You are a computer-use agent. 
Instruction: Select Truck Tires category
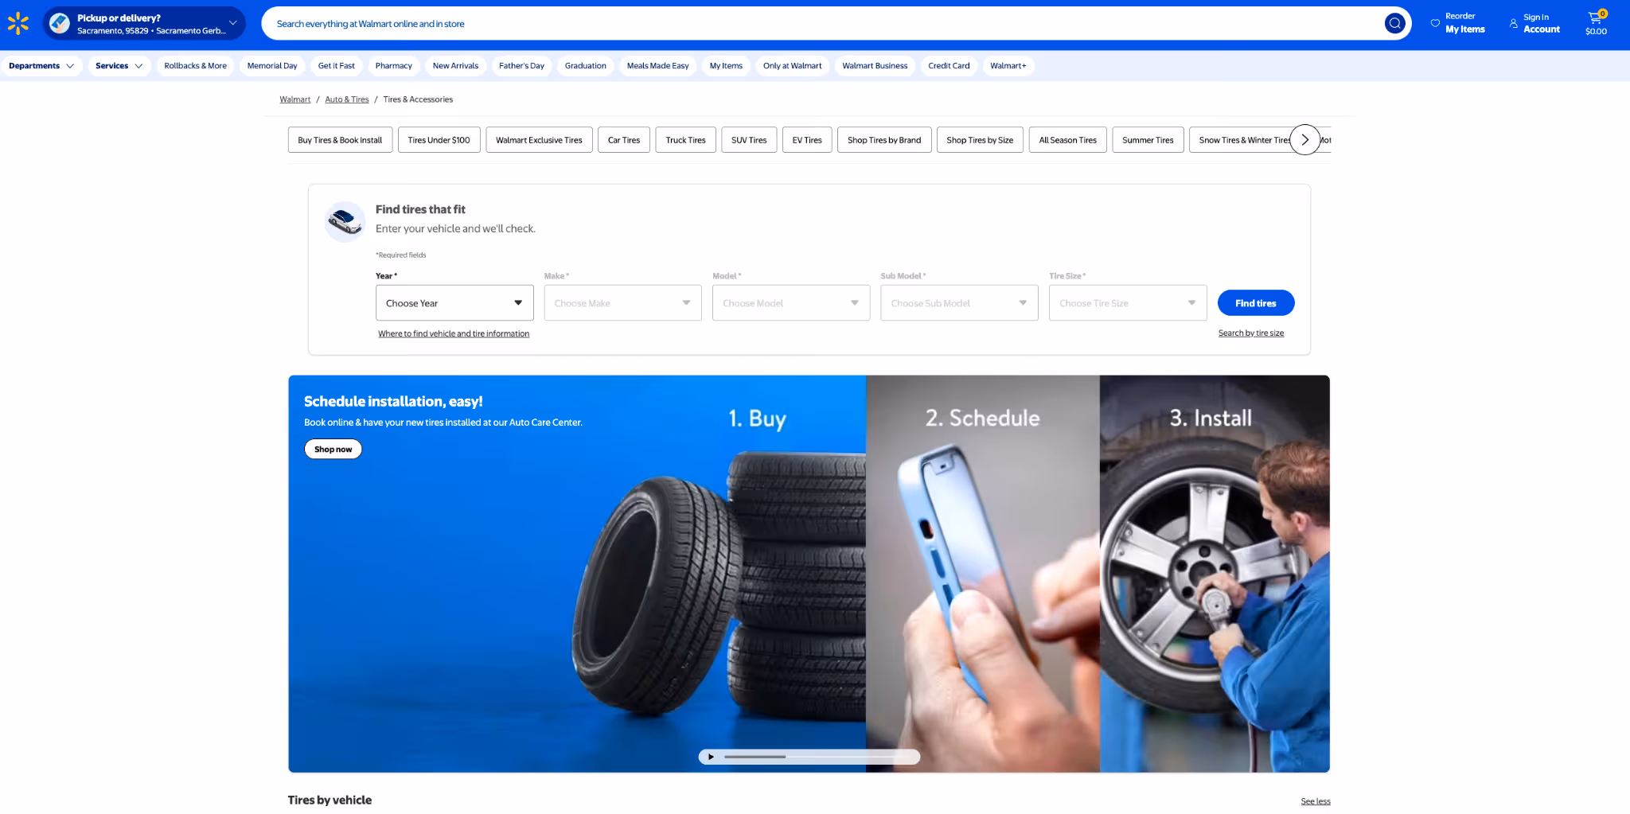coord(686,140)
